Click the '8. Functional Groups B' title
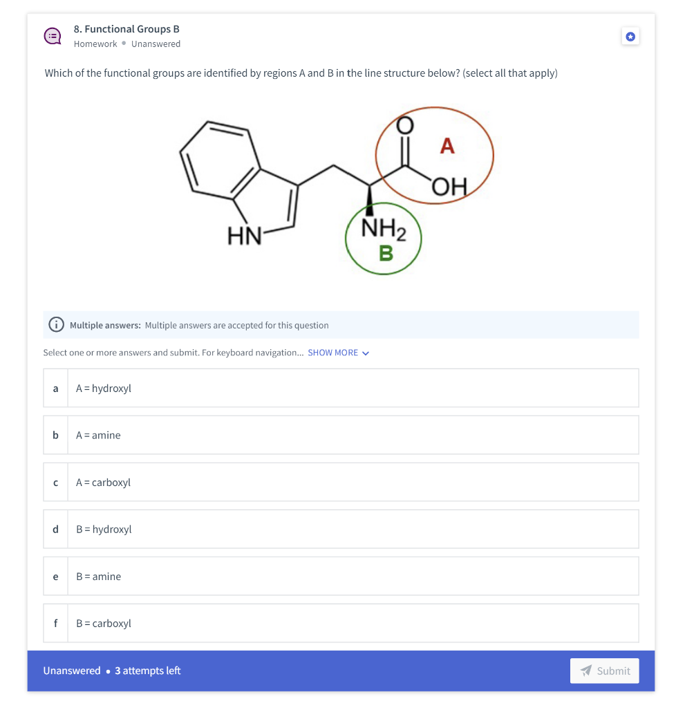Viewport: 694px width, 708px height. (x=126, y=29)
